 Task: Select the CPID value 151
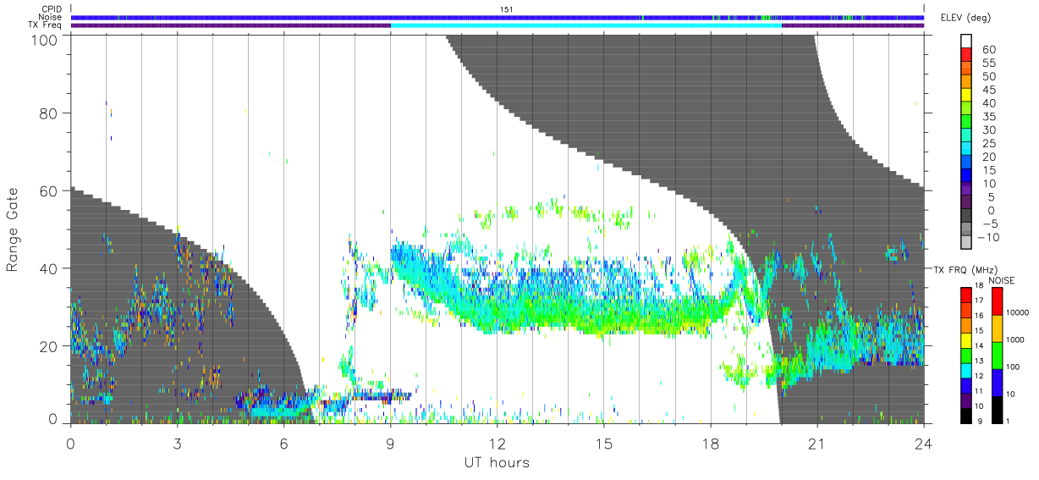click(505, 8)
